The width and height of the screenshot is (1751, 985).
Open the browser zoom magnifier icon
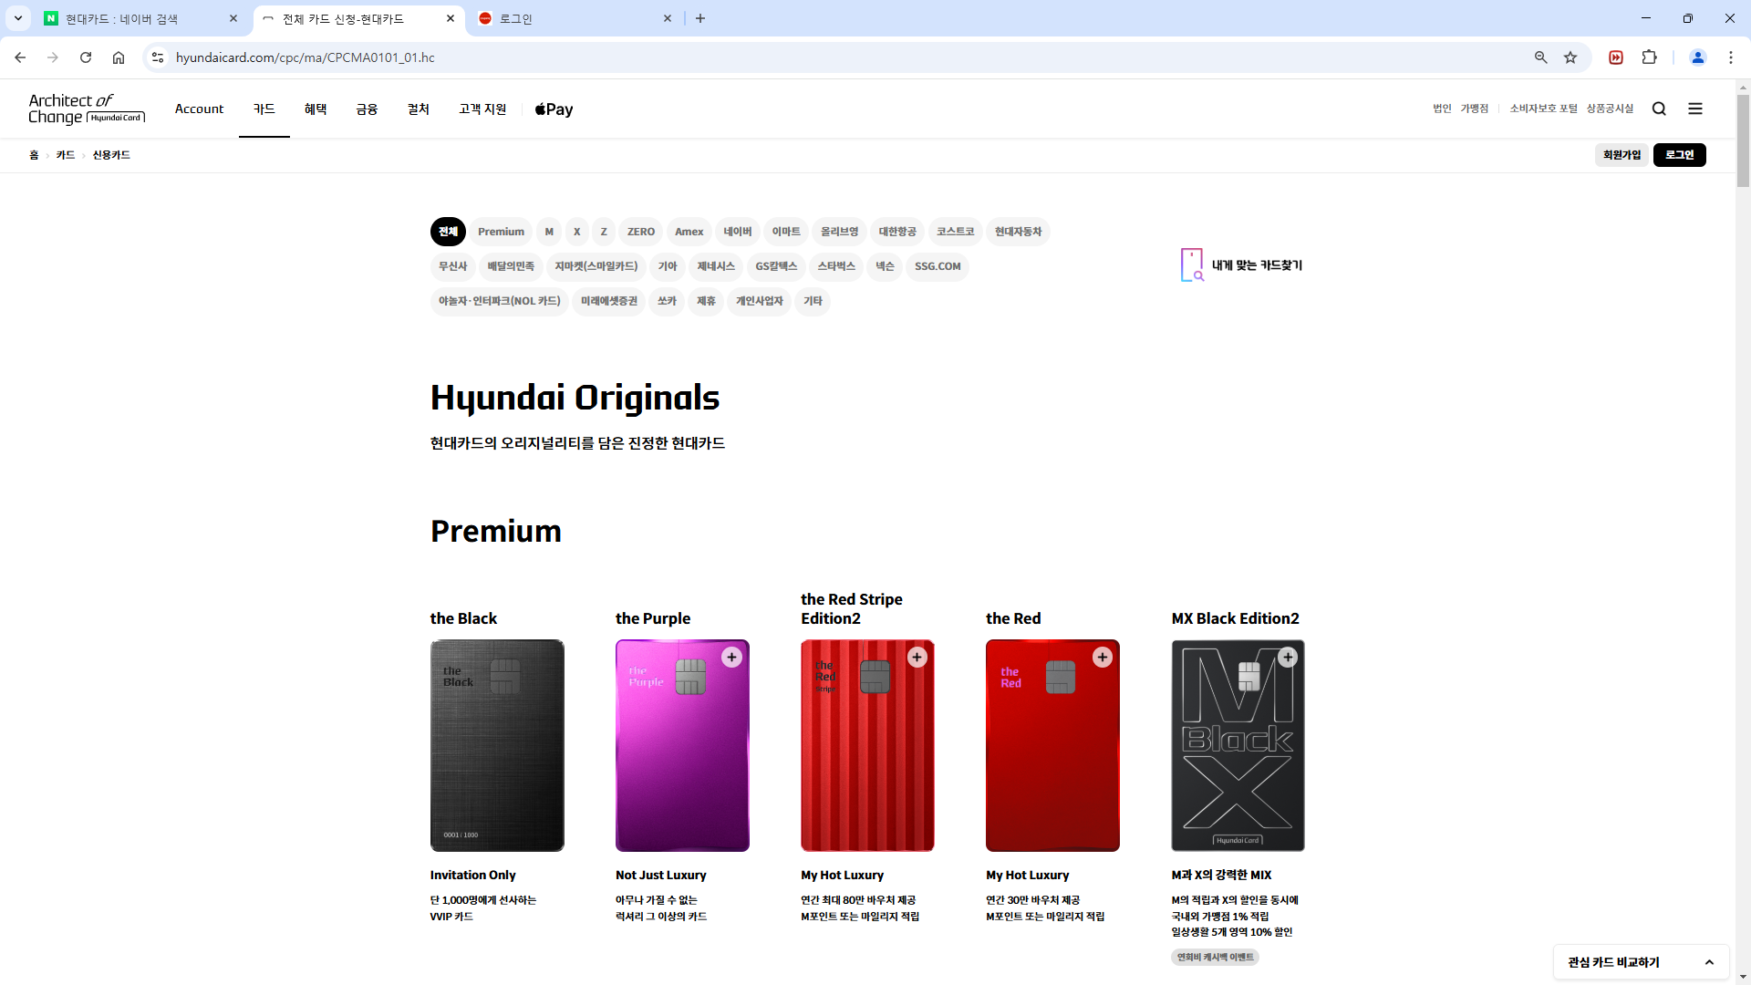tap(1541, 57)
